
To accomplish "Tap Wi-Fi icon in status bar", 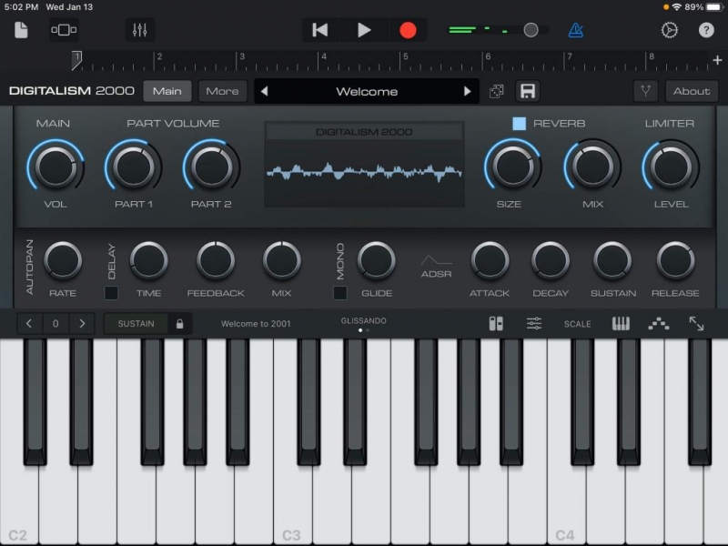I will (676, 7).
